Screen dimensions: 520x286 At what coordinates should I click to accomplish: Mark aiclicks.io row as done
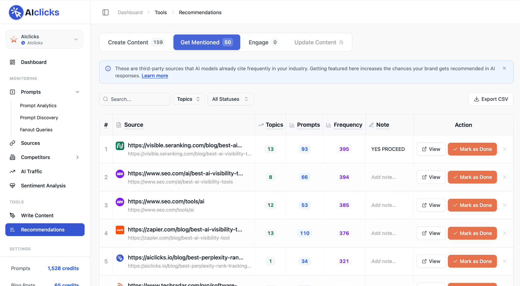pyautogui.click(x=472, y=261)
